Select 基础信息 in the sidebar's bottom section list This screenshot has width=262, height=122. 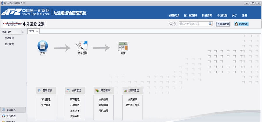13,110
